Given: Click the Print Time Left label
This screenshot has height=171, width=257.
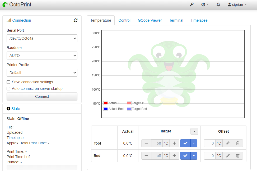Looking at the screenshot, I should coord(19,157).
